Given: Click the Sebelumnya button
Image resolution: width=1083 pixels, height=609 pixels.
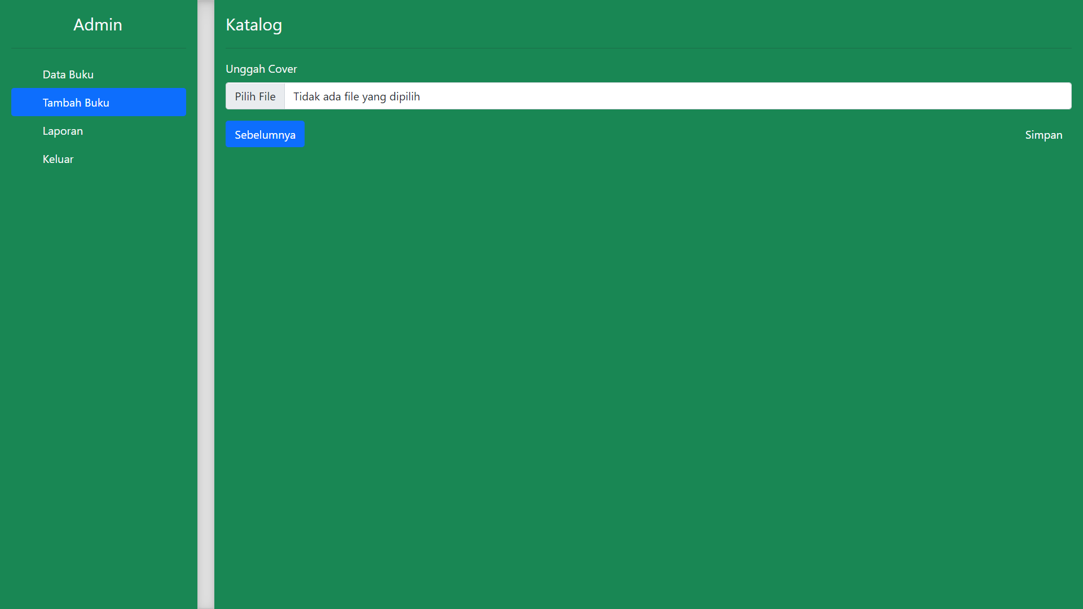Looking at the screenshot, I should pyautogui.click(x=265, y=134).
